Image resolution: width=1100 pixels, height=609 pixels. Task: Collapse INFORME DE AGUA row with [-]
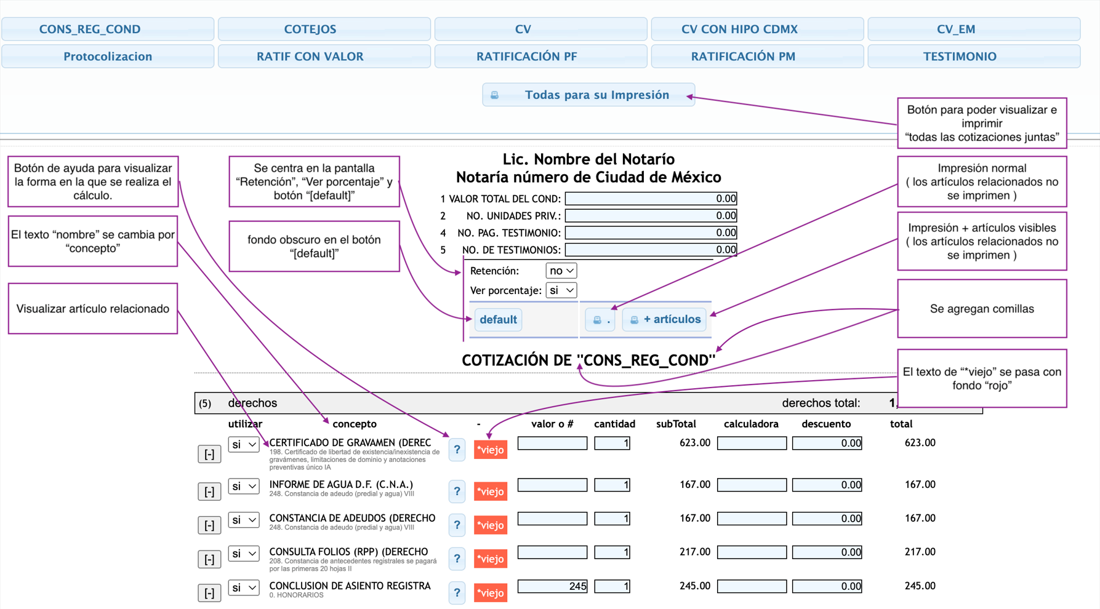pos(209,492)
